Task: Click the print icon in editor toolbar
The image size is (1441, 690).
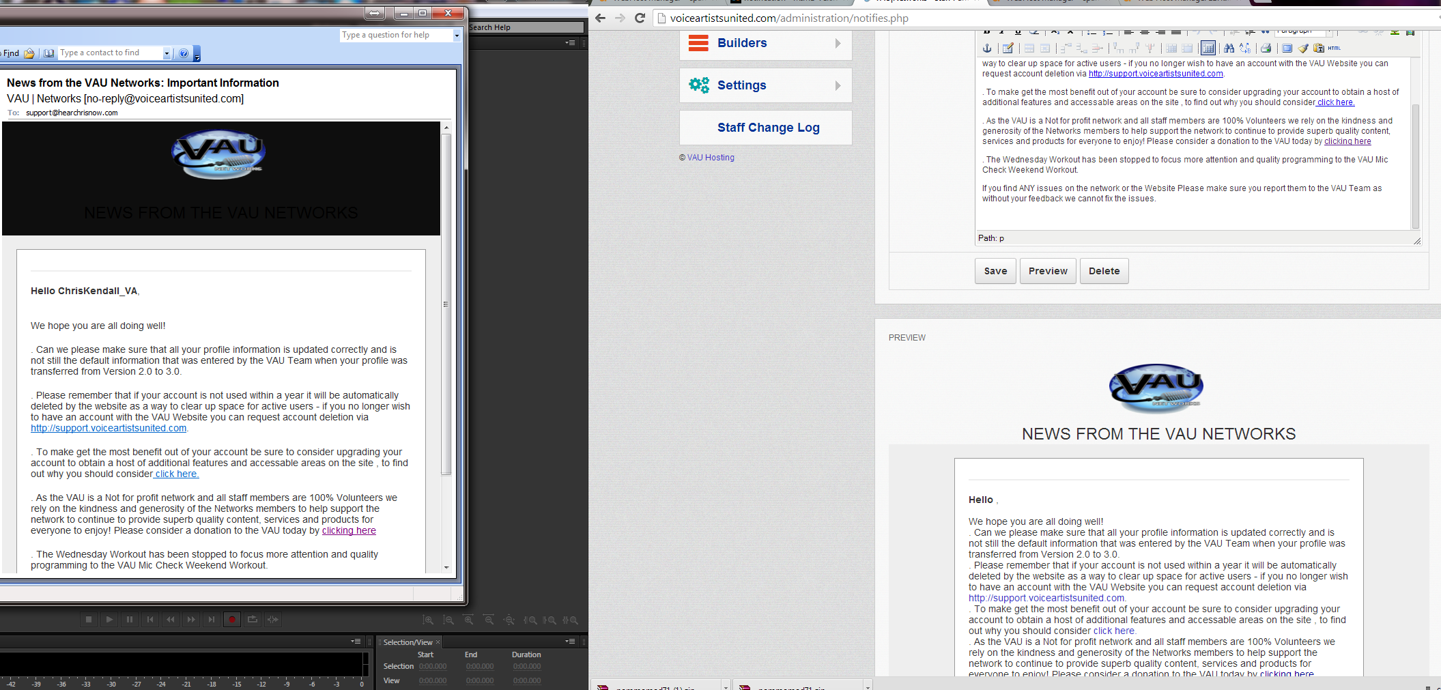Action: pyautogui.click(x=1266, y=48)
